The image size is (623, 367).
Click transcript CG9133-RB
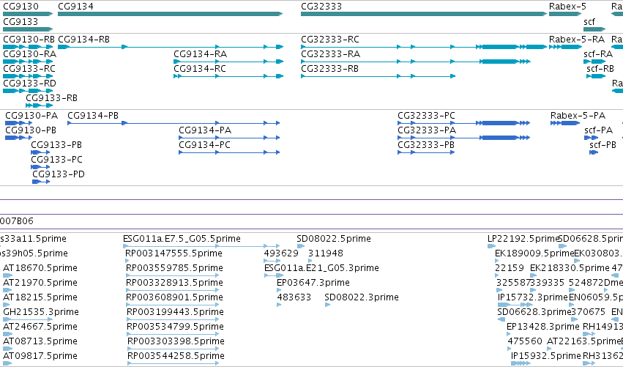[x=52, y=98]
